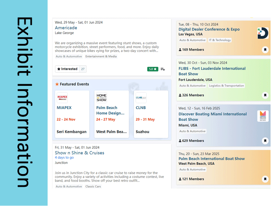The width and height of the screenshot is (274, 206).
Task: Bookmark the Palm Beach International Boat Show
Action: [x=265, y=179]
